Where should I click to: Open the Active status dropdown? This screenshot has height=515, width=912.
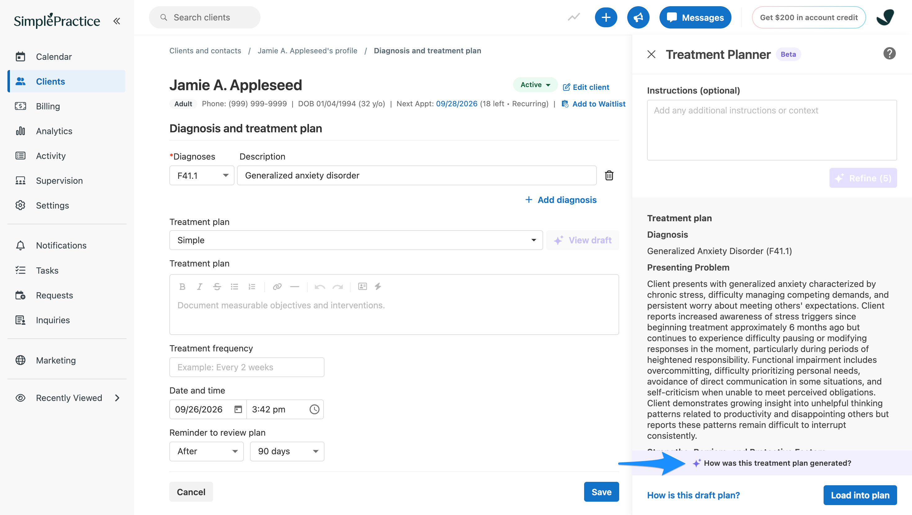(535, 85)
